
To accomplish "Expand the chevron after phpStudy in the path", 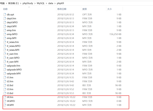I will click(x=35, y=3).
